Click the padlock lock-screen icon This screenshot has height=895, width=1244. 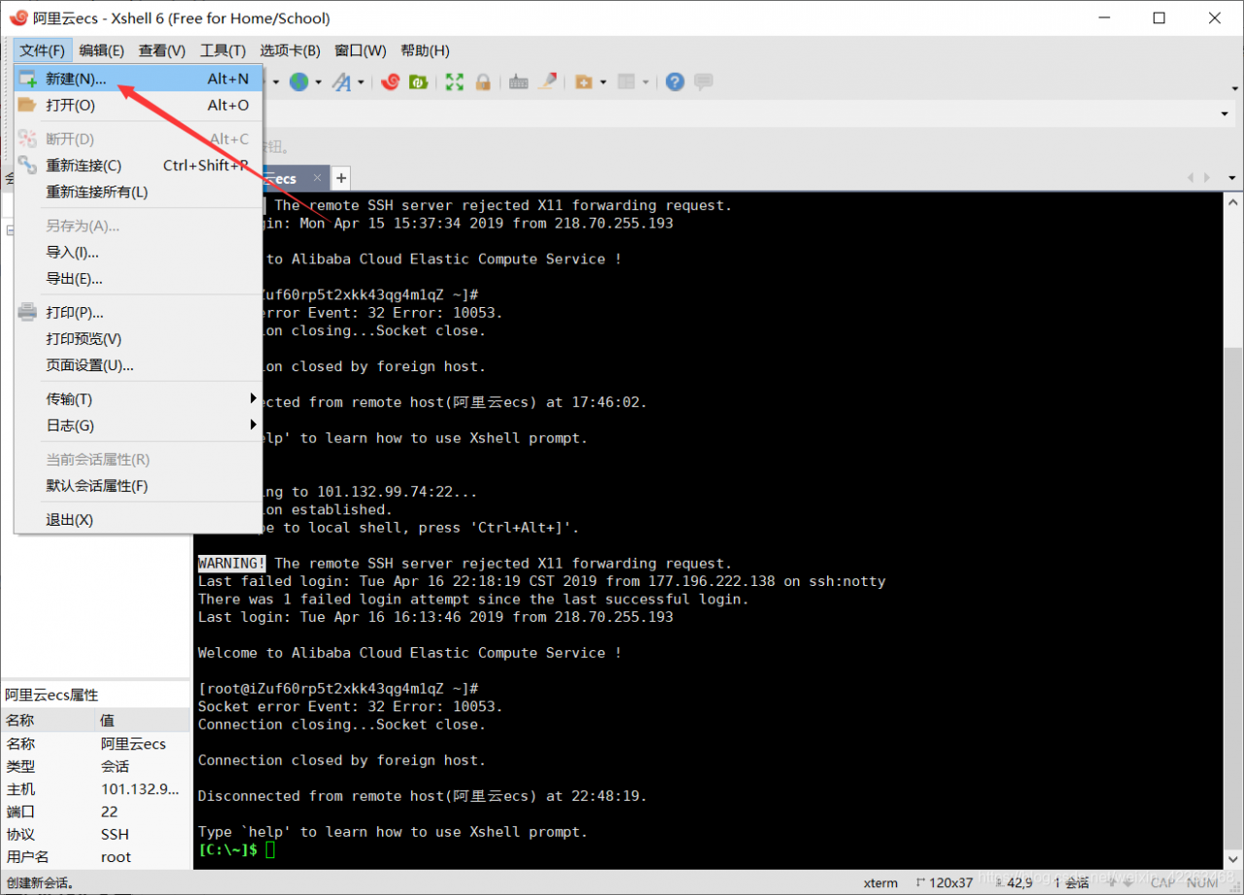(483, 83)
